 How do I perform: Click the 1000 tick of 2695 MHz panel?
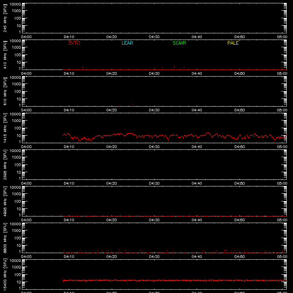[16, 157]
